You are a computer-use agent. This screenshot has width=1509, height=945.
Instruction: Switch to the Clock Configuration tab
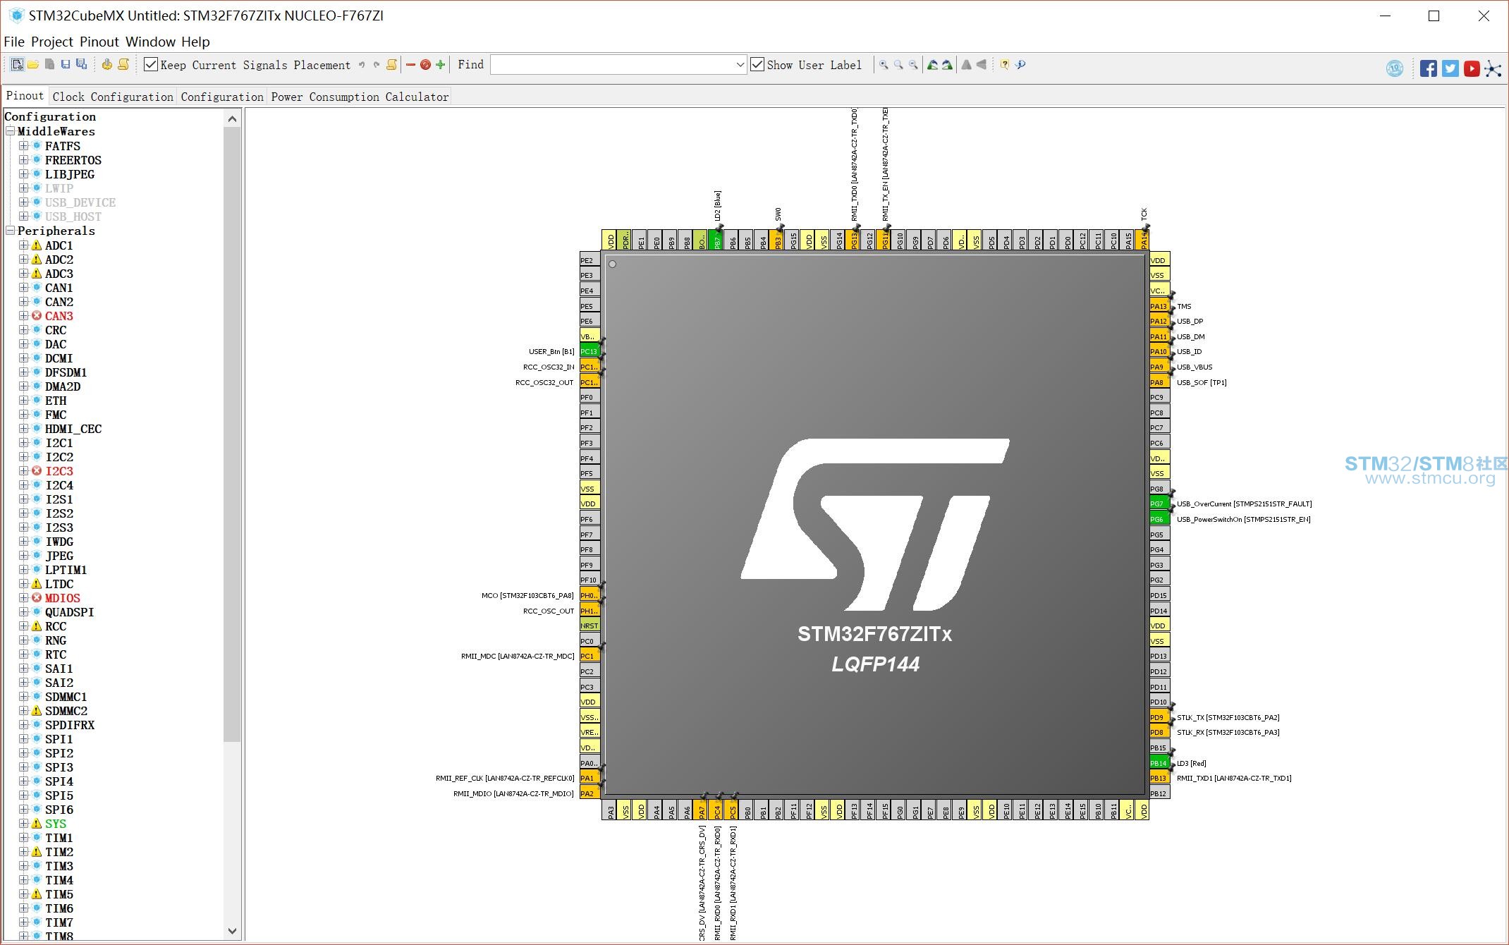(x=113, y=97)
